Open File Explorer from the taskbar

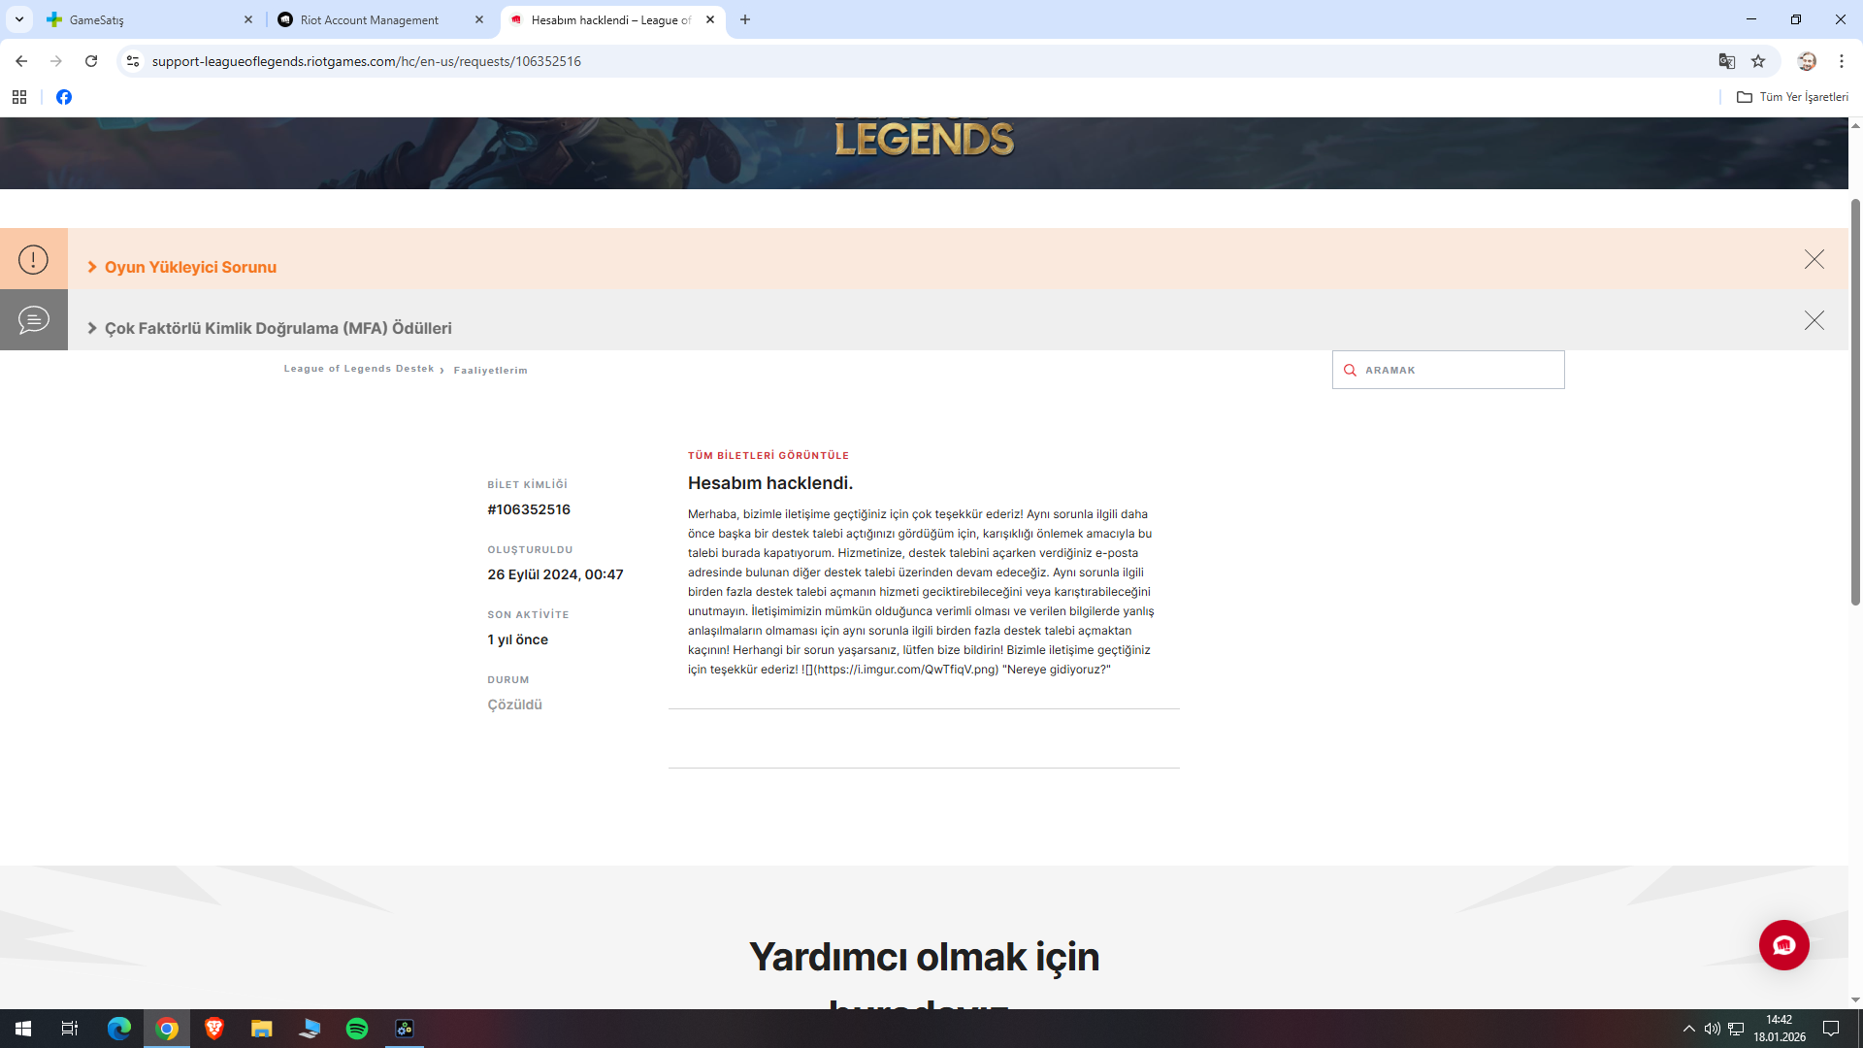point(262,1029)
